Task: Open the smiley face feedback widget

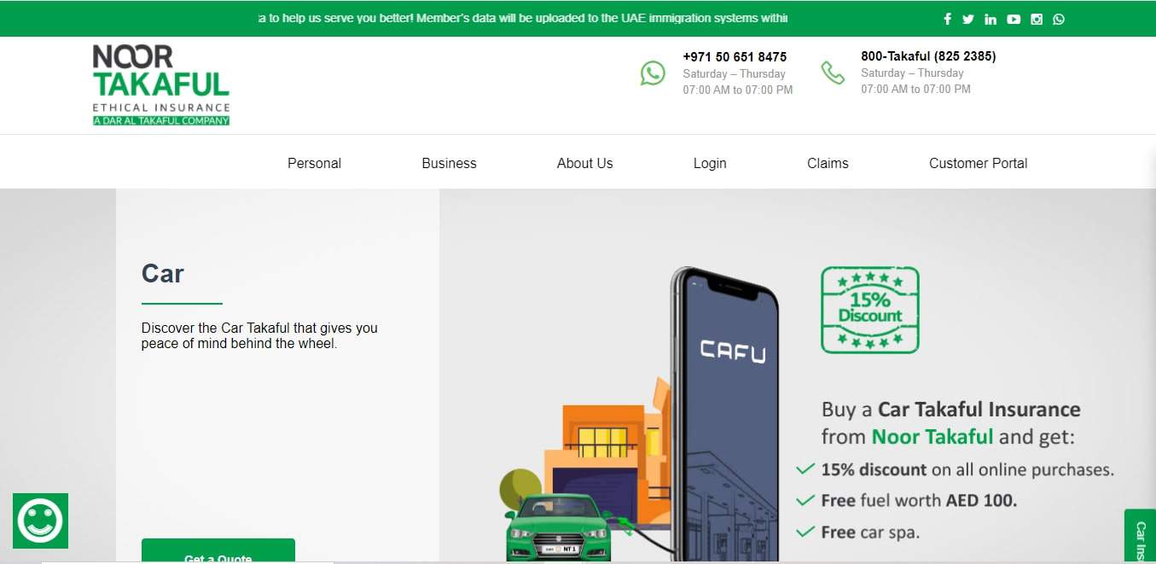Action: click(x=40, y=520)
